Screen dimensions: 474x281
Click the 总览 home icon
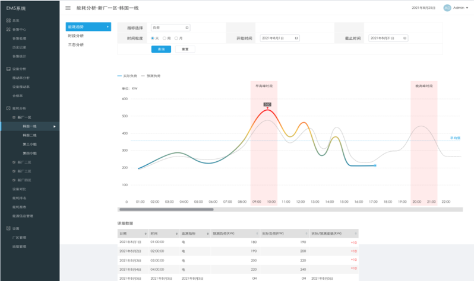[x=8, y=20]
